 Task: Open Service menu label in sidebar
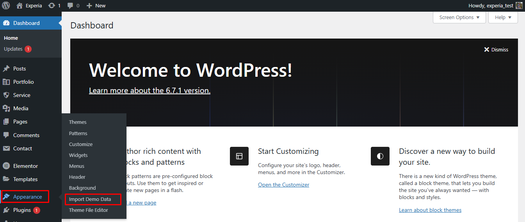coord(22,95)
